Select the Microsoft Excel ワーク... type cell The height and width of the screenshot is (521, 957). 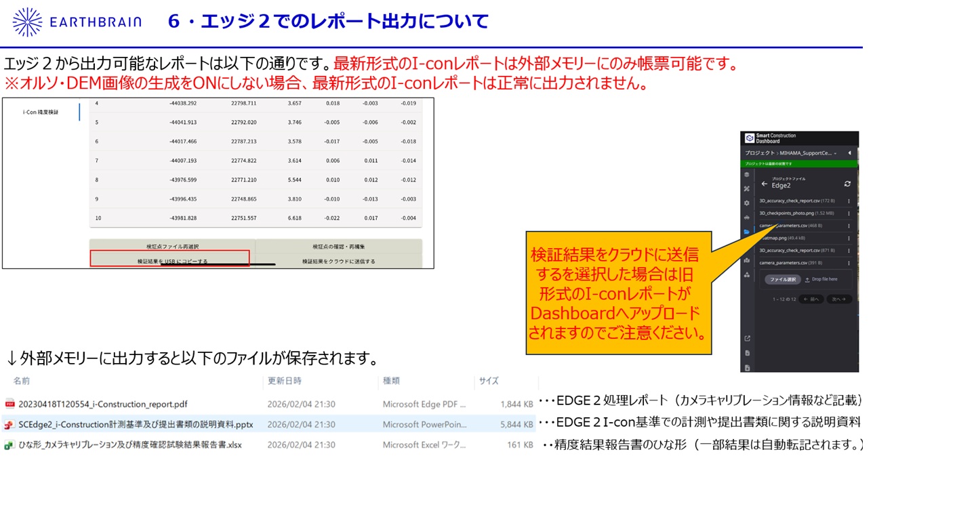tap(424, 445)
